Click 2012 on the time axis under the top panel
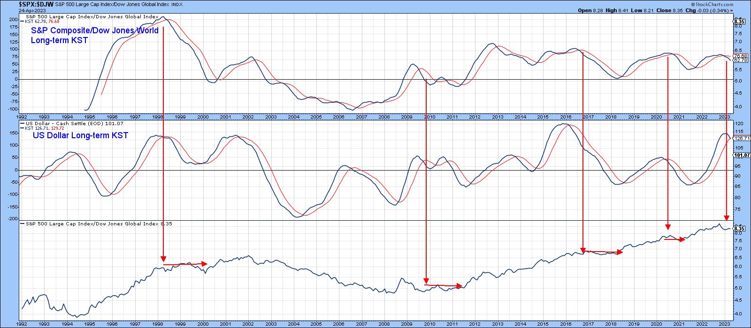Viewport: 751px width, 328px height. (475, 117)
